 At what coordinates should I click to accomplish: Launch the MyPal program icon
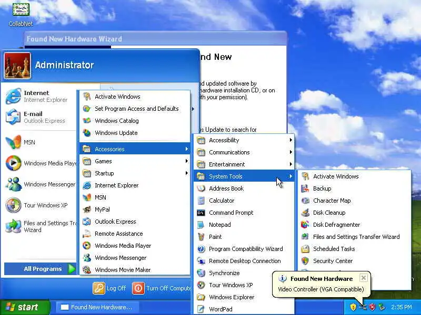click(87, 209)
